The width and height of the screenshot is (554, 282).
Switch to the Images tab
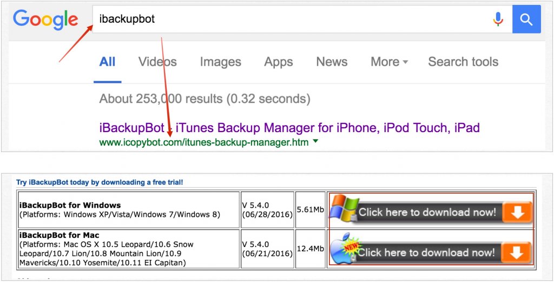tap(220, 62)
